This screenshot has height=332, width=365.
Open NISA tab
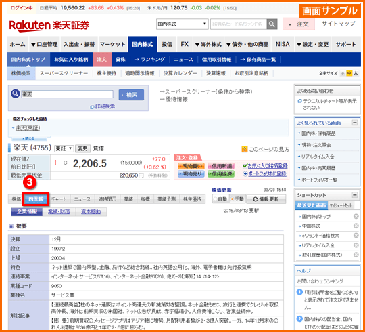pyautogui.click(x=283, y=44)
